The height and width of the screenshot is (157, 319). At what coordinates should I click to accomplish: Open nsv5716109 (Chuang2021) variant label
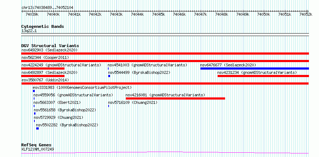[x=133, y=102]
